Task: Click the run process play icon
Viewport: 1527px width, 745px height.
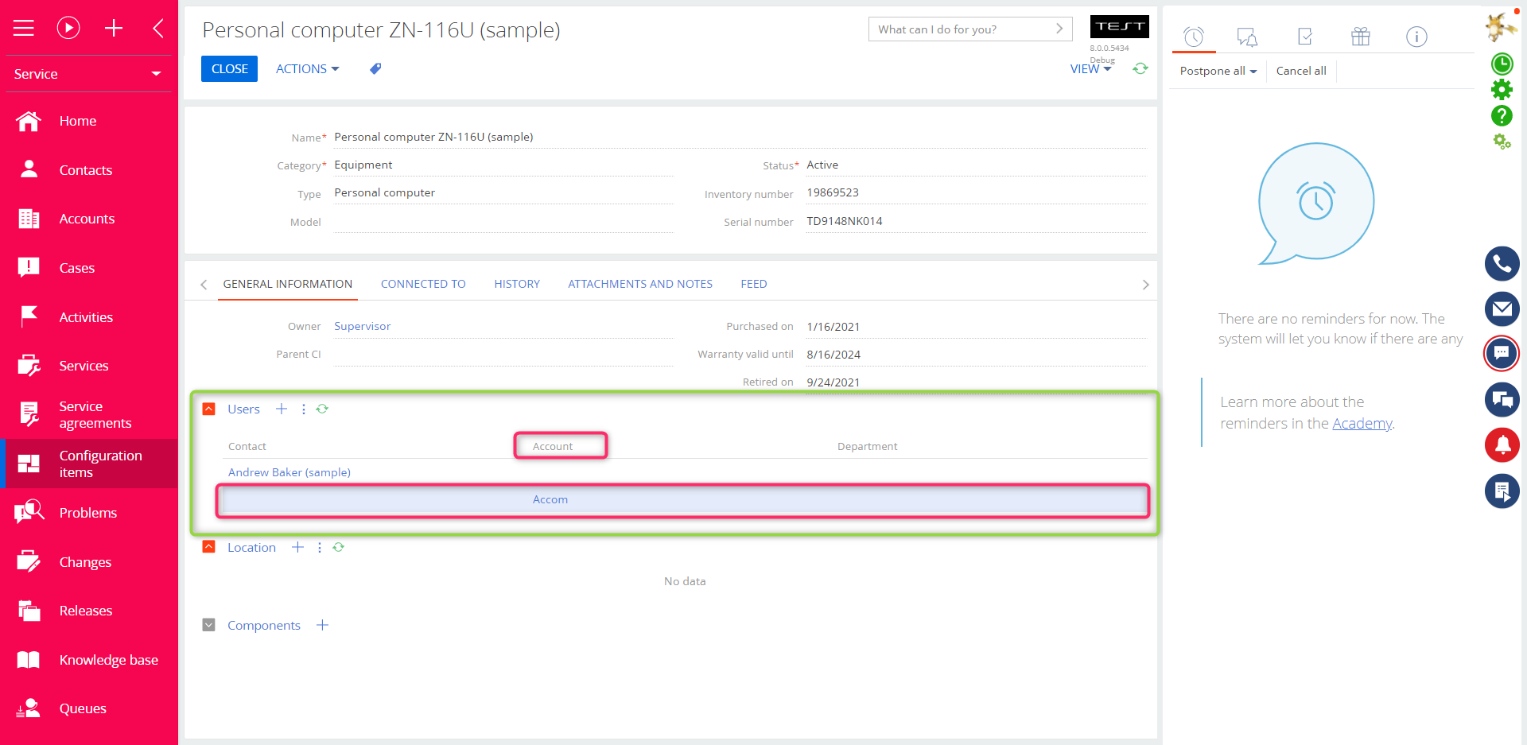Action: pos(68,29)
